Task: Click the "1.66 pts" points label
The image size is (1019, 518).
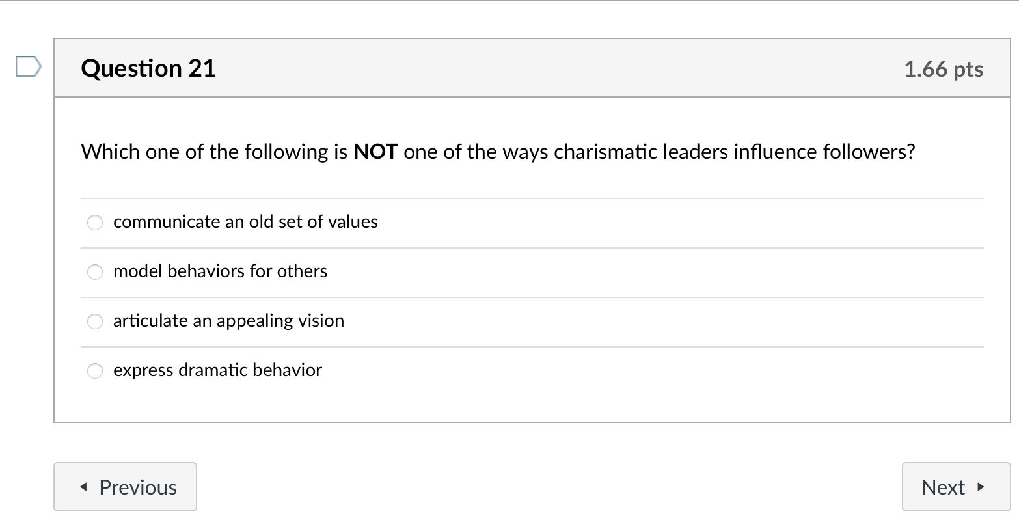Action: 944,69
